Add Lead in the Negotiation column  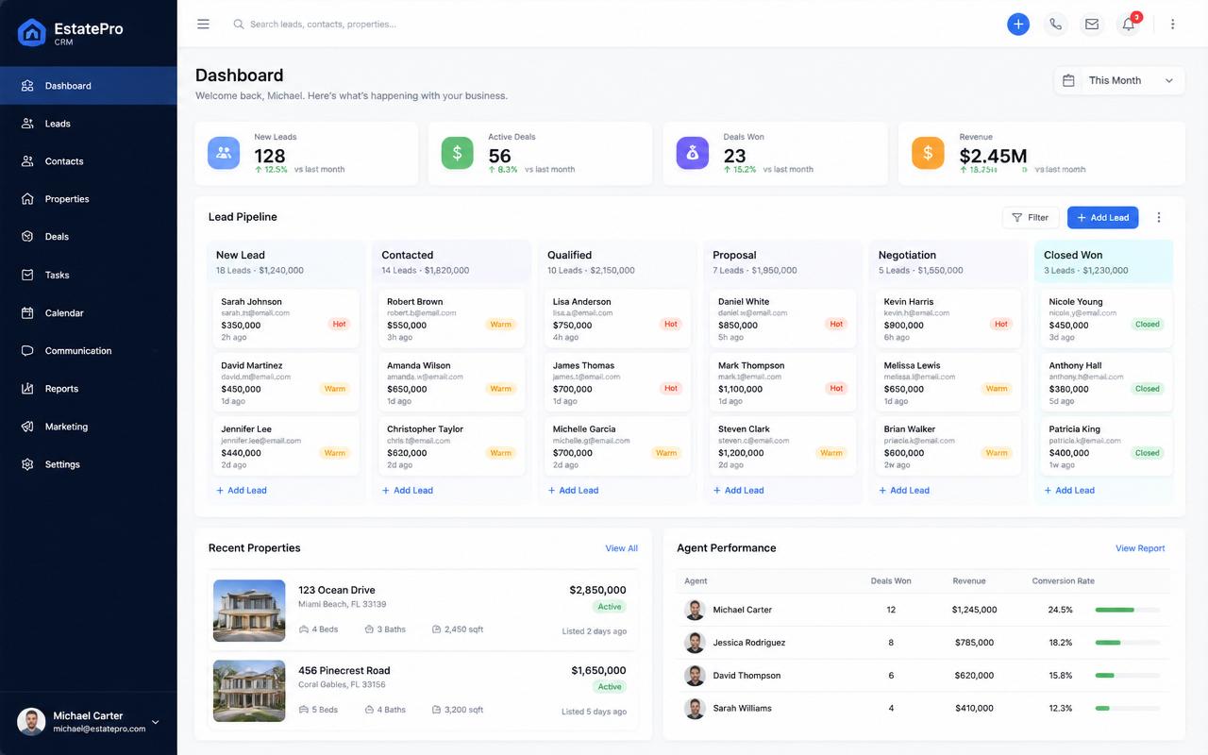click(x=904, y=491)
